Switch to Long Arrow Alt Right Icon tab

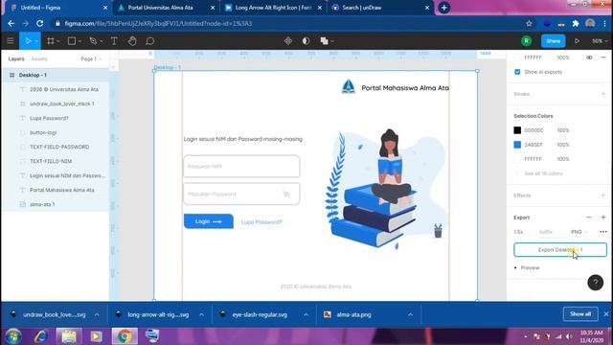(272, 8)
